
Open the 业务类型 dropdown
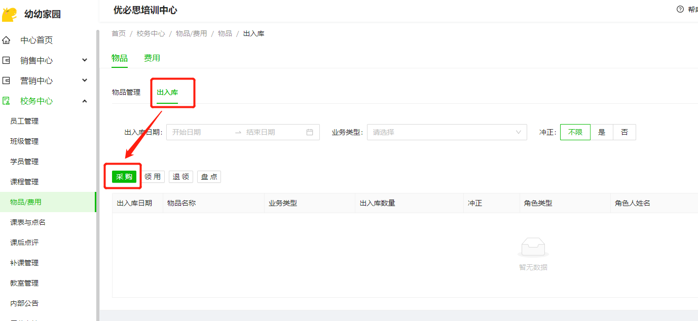point(446,132)
